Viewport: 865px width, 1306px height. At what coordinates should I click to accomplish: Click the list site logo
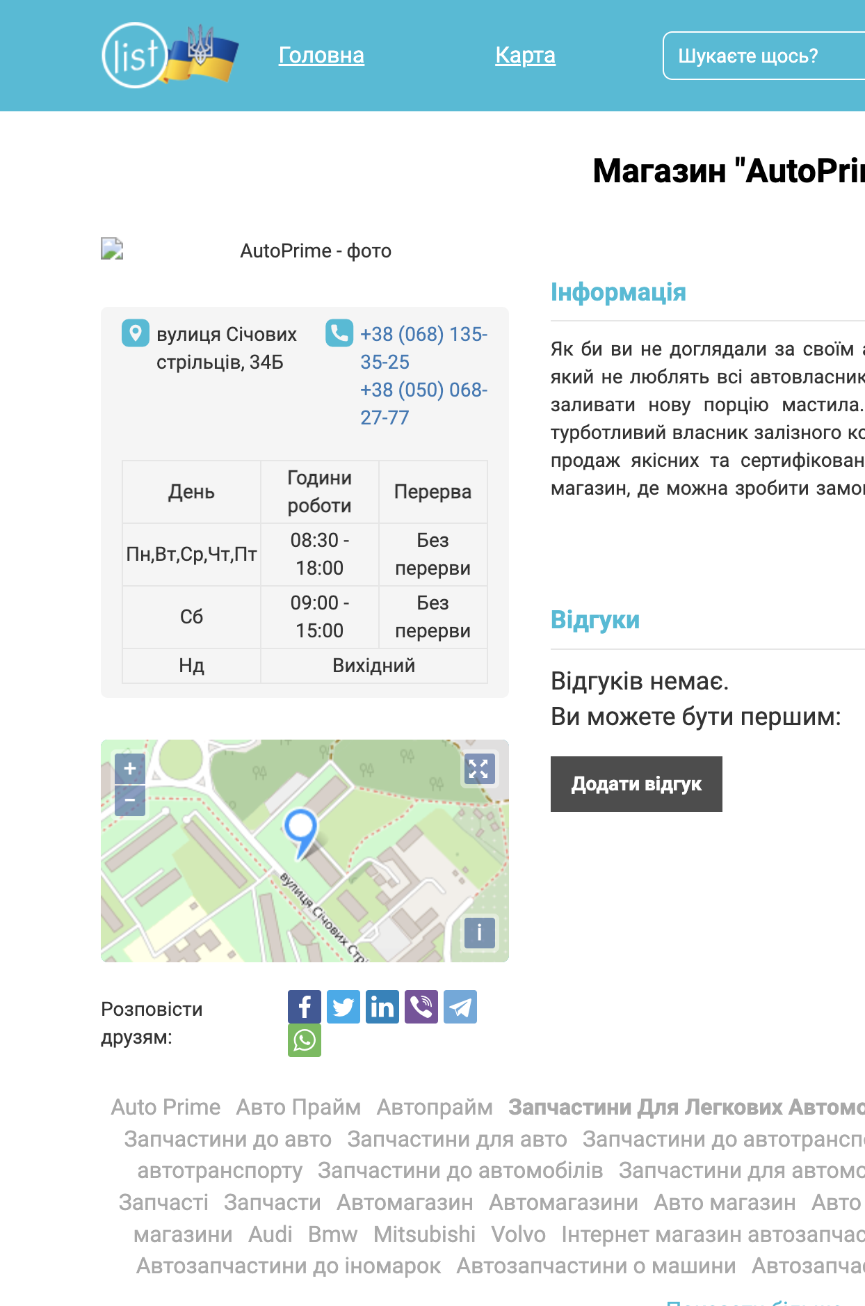click(x=170, y=56)
